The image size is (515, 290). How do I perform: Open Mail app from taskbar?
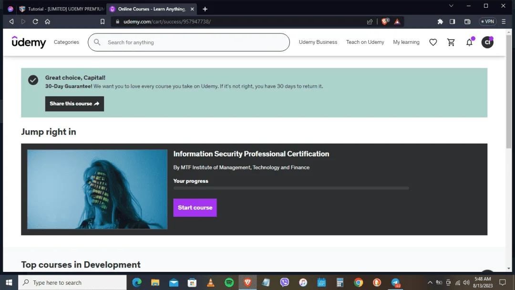click(174, 282)
